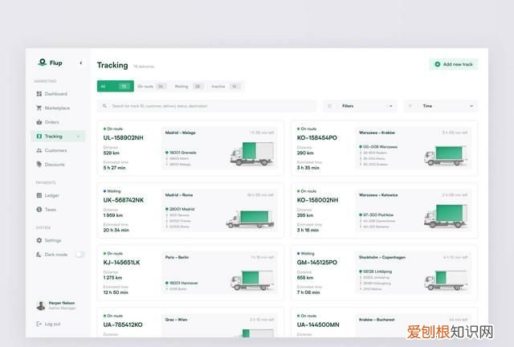Click the Warszawa - Kraków truck image
Viewport: 514px width, 347px height.
446,156
